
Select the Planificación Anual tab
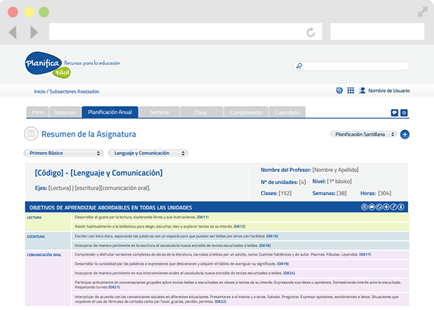click(110, 113)
